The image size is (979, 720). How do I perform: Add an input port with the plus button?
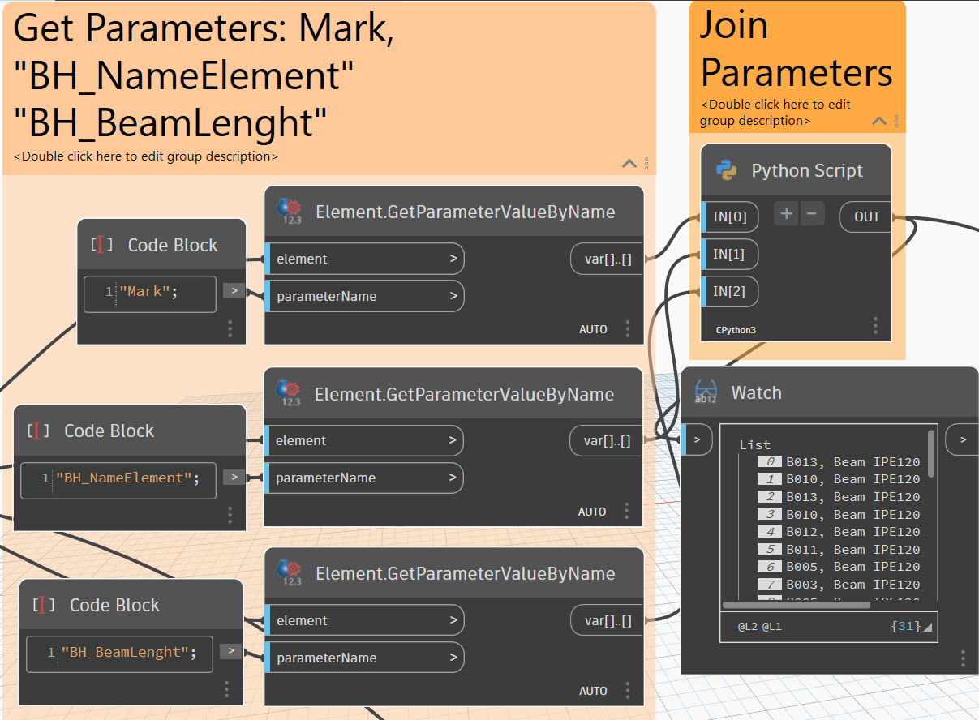[x=786, y=214]
